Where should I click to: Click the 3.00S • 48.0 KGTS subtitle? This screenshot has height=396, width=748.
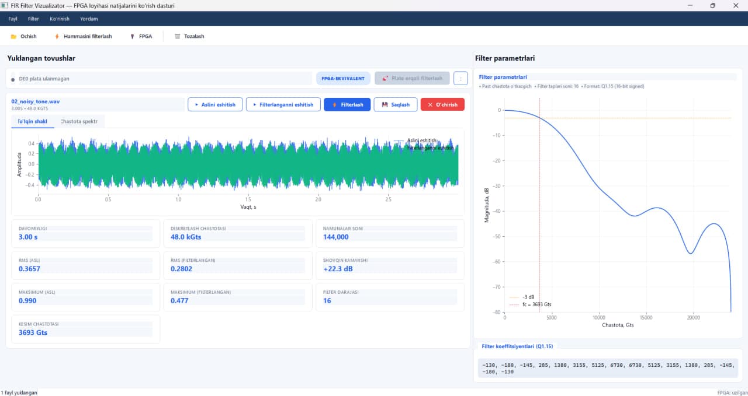click(29, 108)
